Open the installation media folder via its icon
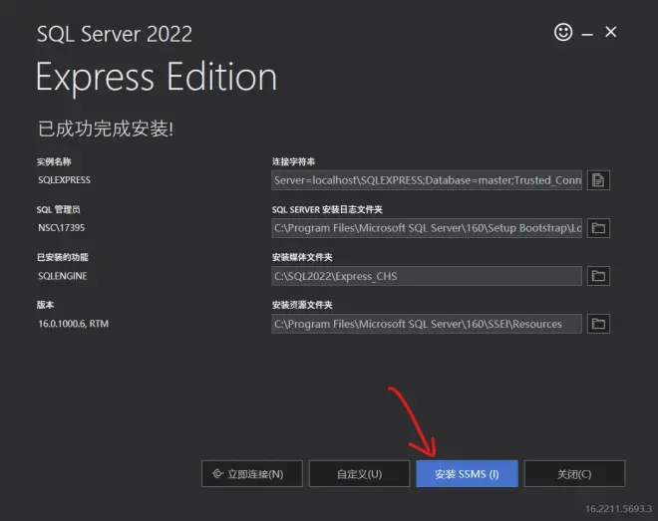658x521 pixels. point(598,276)
